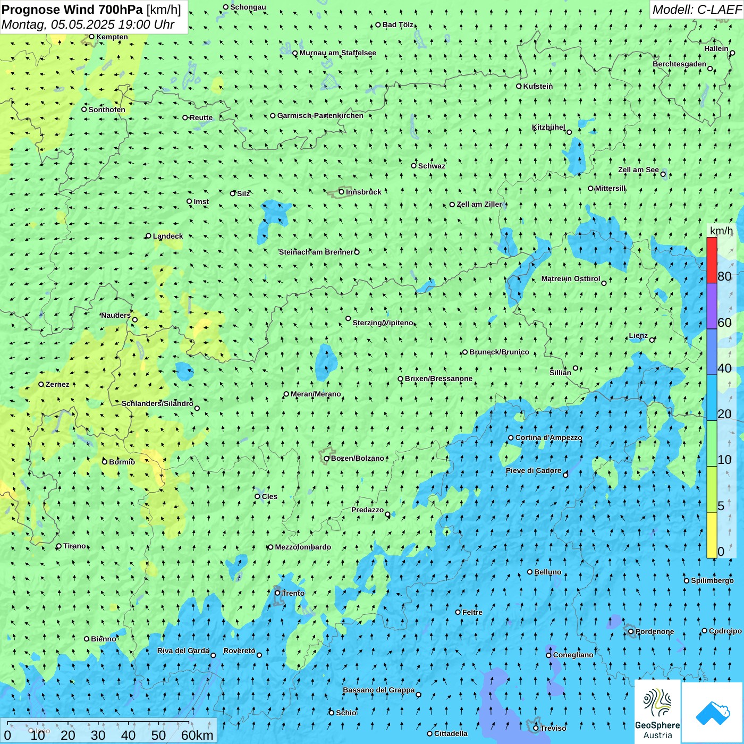This screenshot has width=744, height=744.
Task: Click the Belluno location marker
Action: (x=529, y=572)
